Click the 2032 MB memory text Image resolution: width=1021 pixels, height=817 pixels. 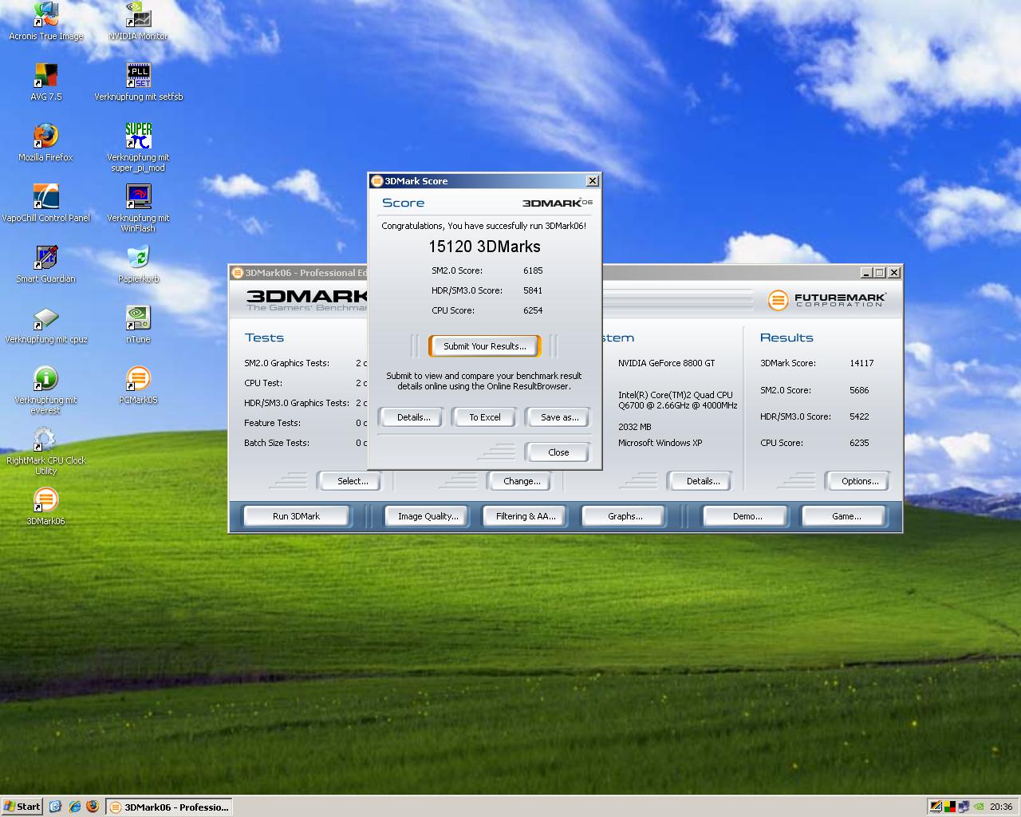pos(635,427)
